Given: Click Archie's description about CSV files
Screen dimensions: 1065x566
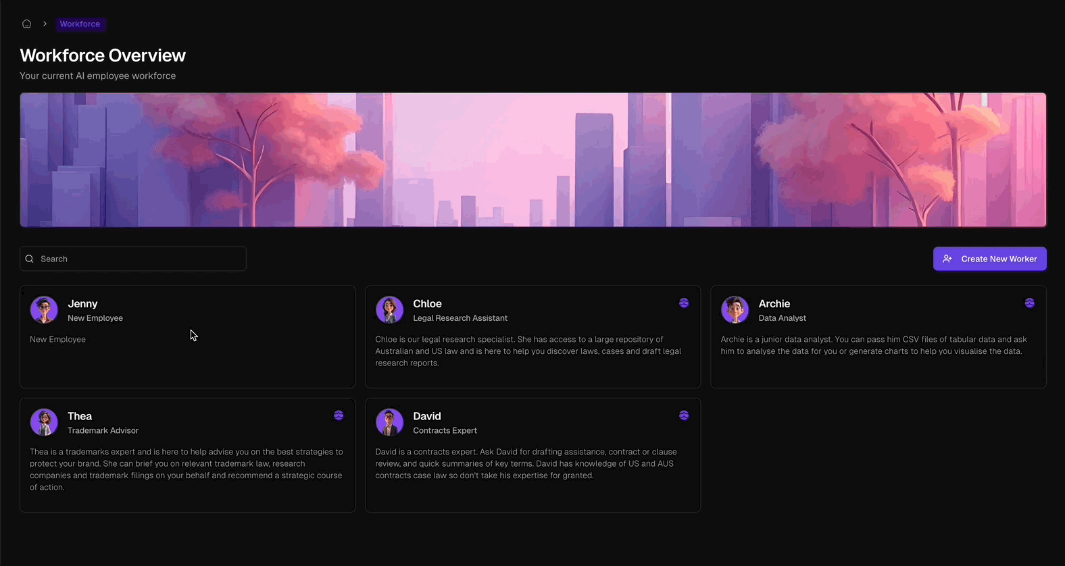Looking at the screenshot, I should [x=874, y=345].
